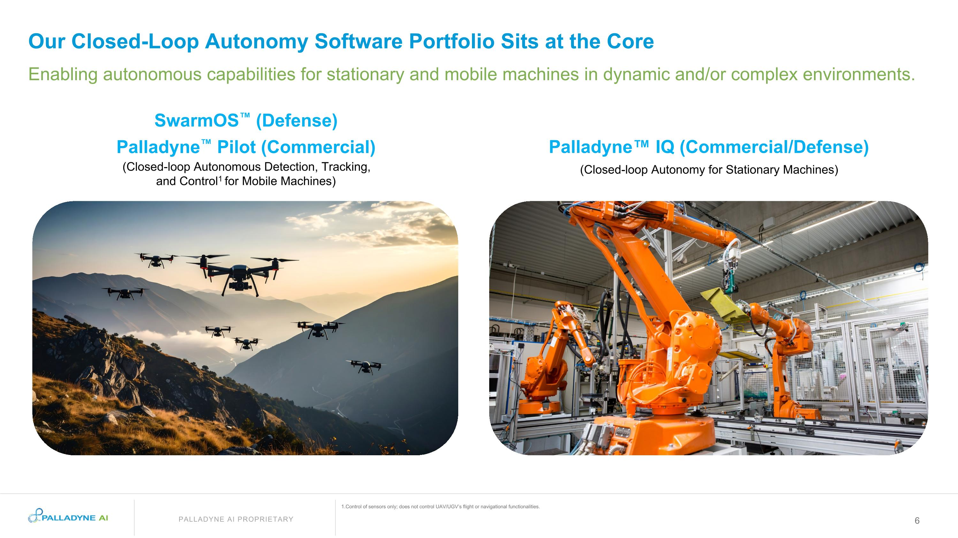Click the PALLADYNE AI PROPRIETARY footer label
958x538 pixels.
pyautogui.click(x=236, y=519)
